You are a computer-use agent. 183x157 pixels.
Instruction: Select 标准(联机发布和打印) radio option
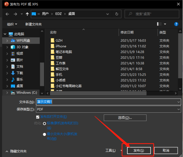[x=44, y=123]
